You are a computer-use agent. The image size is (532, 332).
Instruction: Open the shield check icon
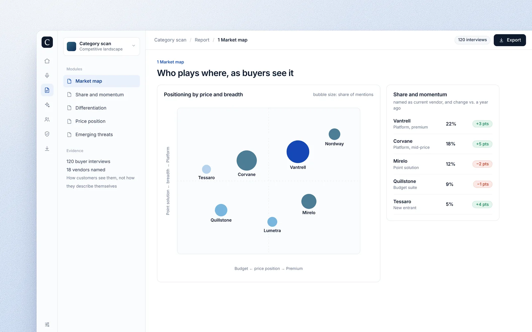click(x=47, y=134)
